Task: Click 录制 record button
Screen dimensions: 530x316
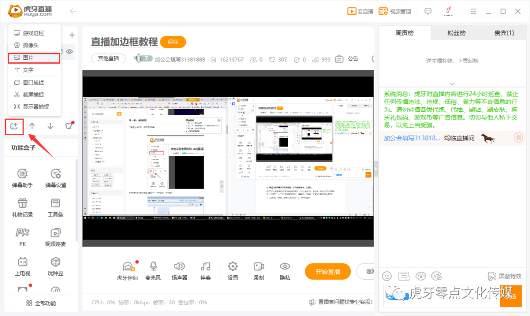Action: click(259, 271)
